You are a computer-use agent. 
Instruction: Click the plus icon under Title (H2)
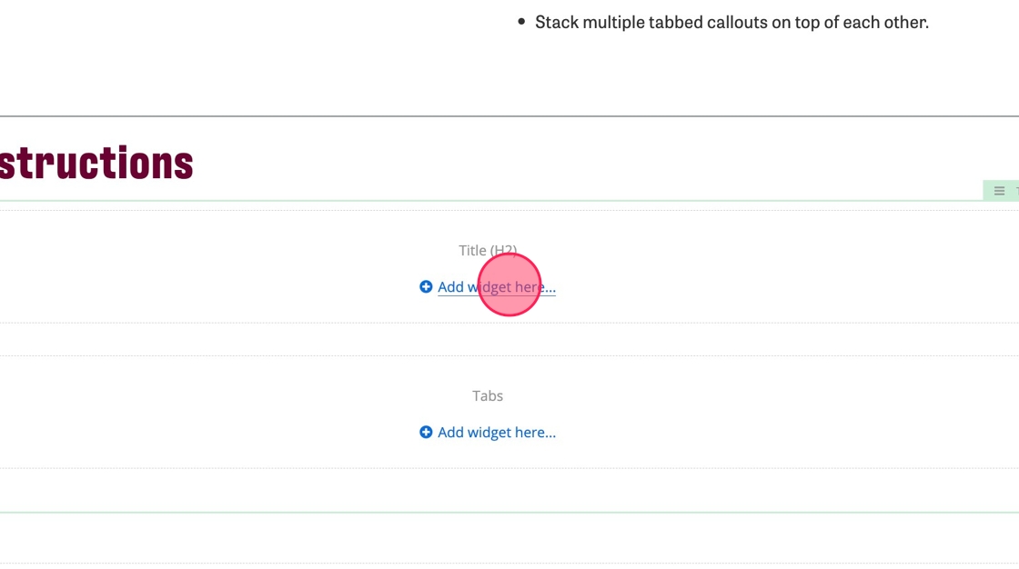pos(426,287)
